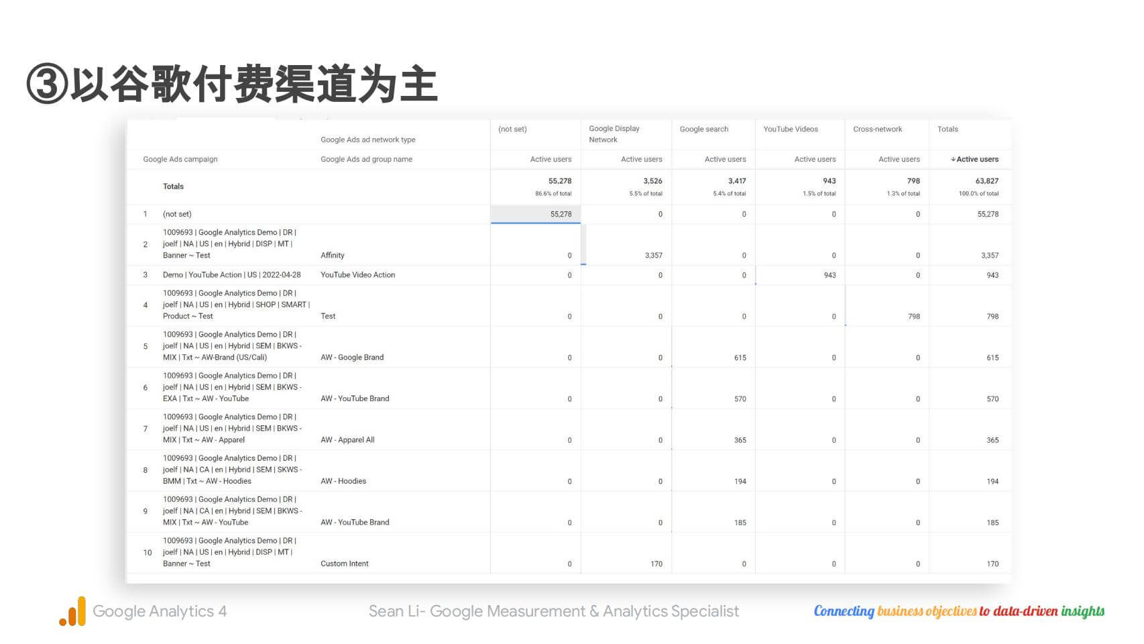Click the Affinity ad group name
This screenshot has width=1144, height=644.
[x=332, y=256]
